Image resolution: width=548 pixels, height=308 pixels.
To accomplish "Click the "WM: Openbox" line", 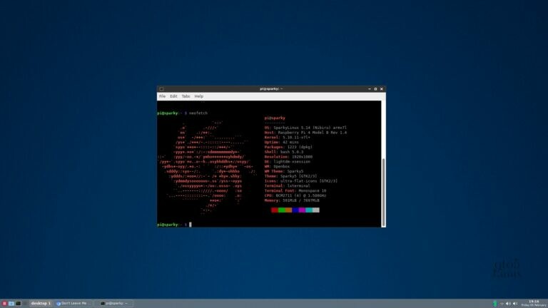I will coord(277,167).
